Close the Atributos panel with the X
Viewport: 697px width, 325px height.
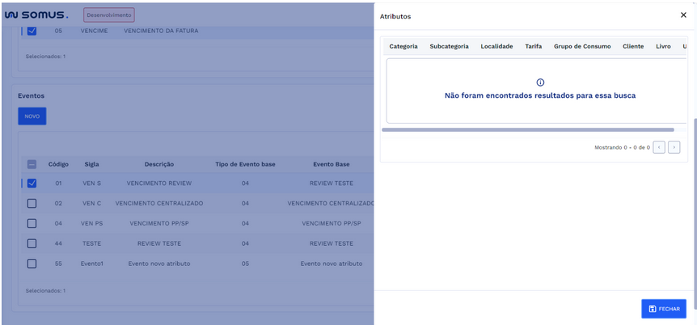[x=683, y=15]
